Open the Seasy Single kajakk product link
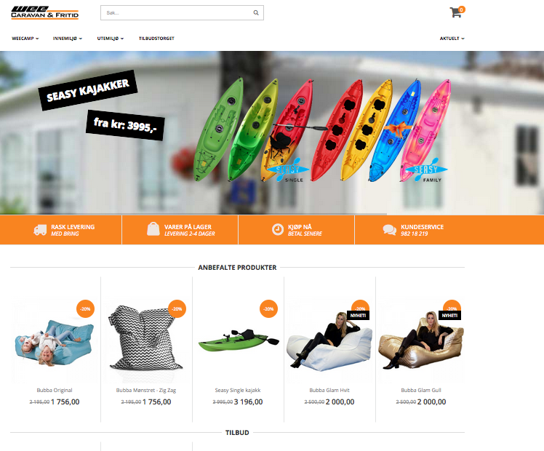544x451 pixels. point(238,391)
